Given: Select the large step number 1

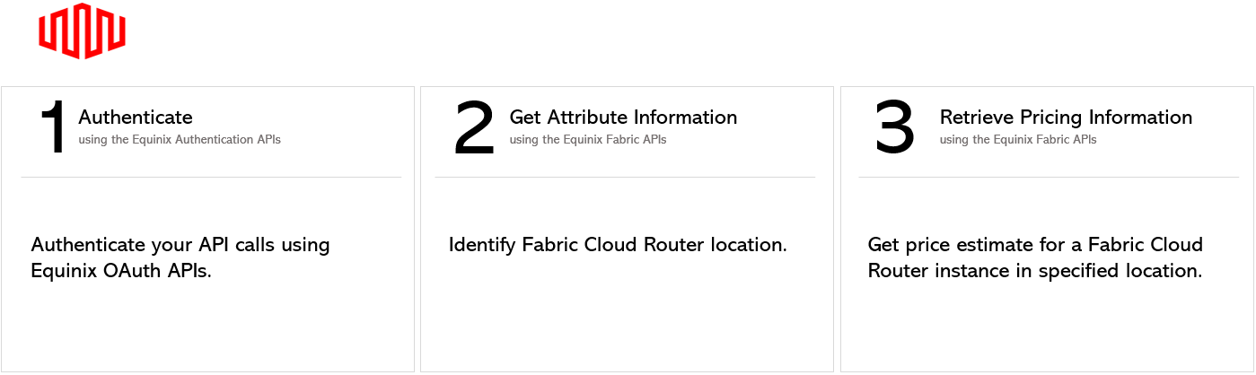Looking at the screenshot, I should click(55, 127).
